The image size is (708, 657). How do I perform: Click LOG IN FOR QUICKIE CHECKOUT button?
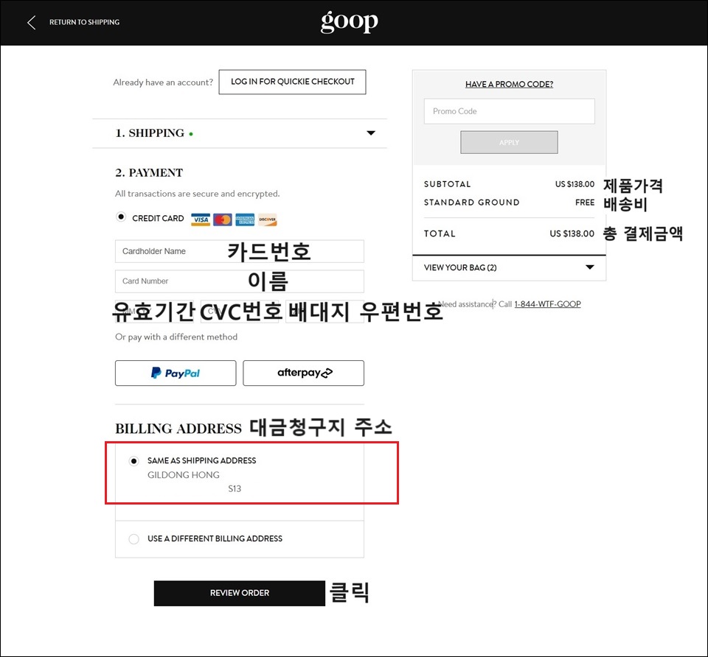pos(292,82)
